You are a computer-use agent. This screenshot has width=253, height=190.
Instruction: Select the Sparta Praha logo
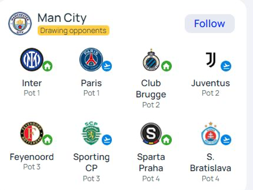(x=151, y=133)
